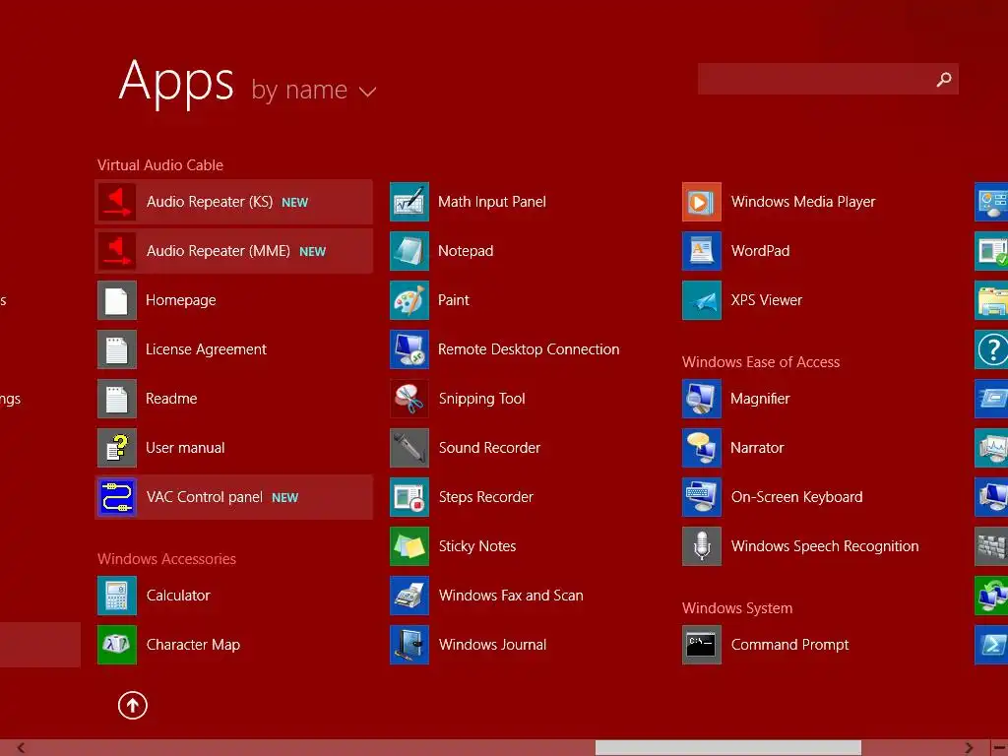Viewport: 1008px width, 756px height.
Task: Open Audio Repeater (KS) icon
Action: tap(117, 202)
